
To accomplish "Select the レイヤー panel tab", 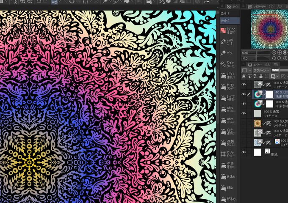I will (255, 65).
